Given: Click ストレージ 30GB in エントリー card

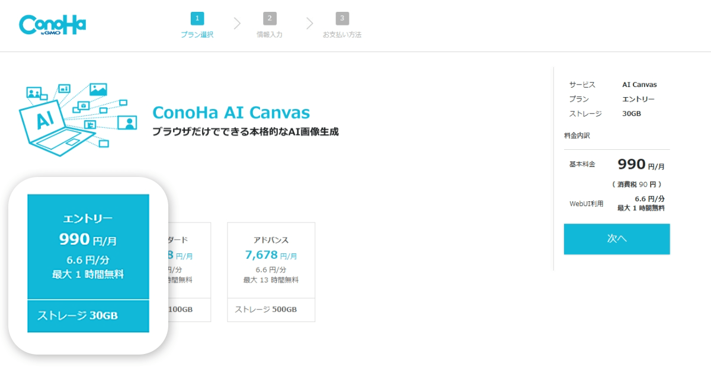Looking at the screenshot, I should 78,316.
